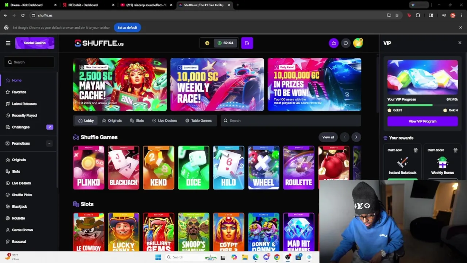Viewport: 467px width, 263px height.
Task: Open the Chrome extensions puzzle icon
Action: [418, 15]
